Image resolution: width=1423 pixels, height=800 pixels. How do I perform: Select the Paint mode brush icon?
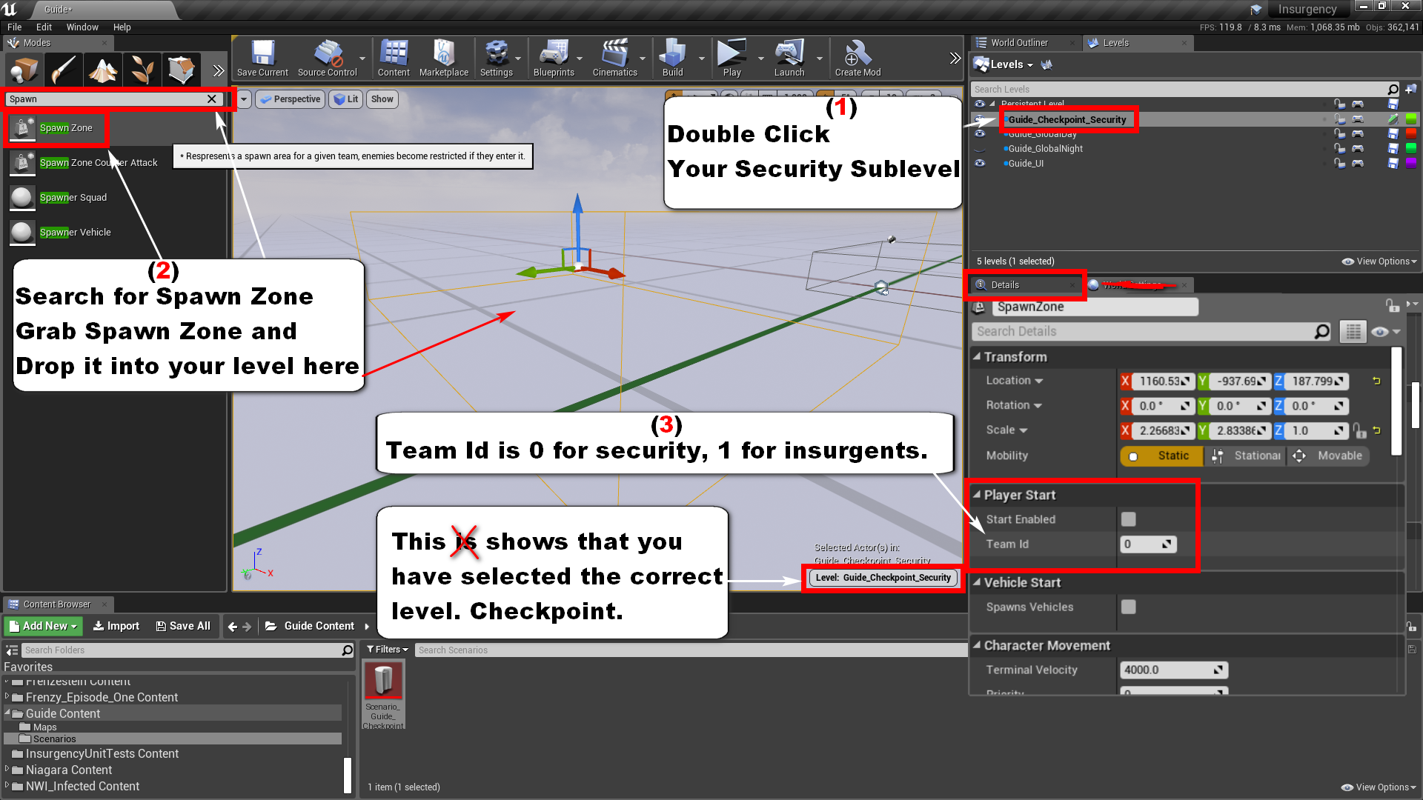(62, 71)
